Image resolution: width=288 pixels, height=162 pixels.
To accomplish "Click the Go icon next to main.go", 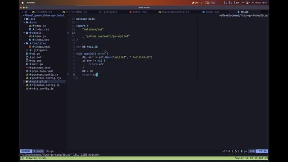I will point(27,64).
